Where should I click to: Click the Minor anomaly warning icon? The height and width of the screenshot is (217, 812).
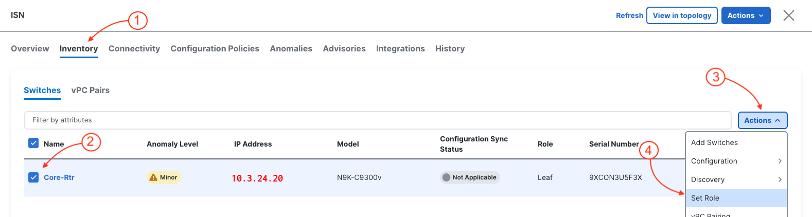(x=153, y=177)
